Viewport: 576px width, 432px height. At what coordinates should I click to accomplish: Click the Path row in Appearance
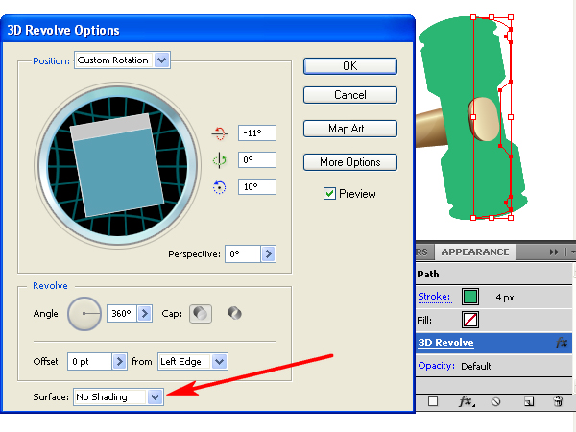pyautogui.click(x=493, y=274)
